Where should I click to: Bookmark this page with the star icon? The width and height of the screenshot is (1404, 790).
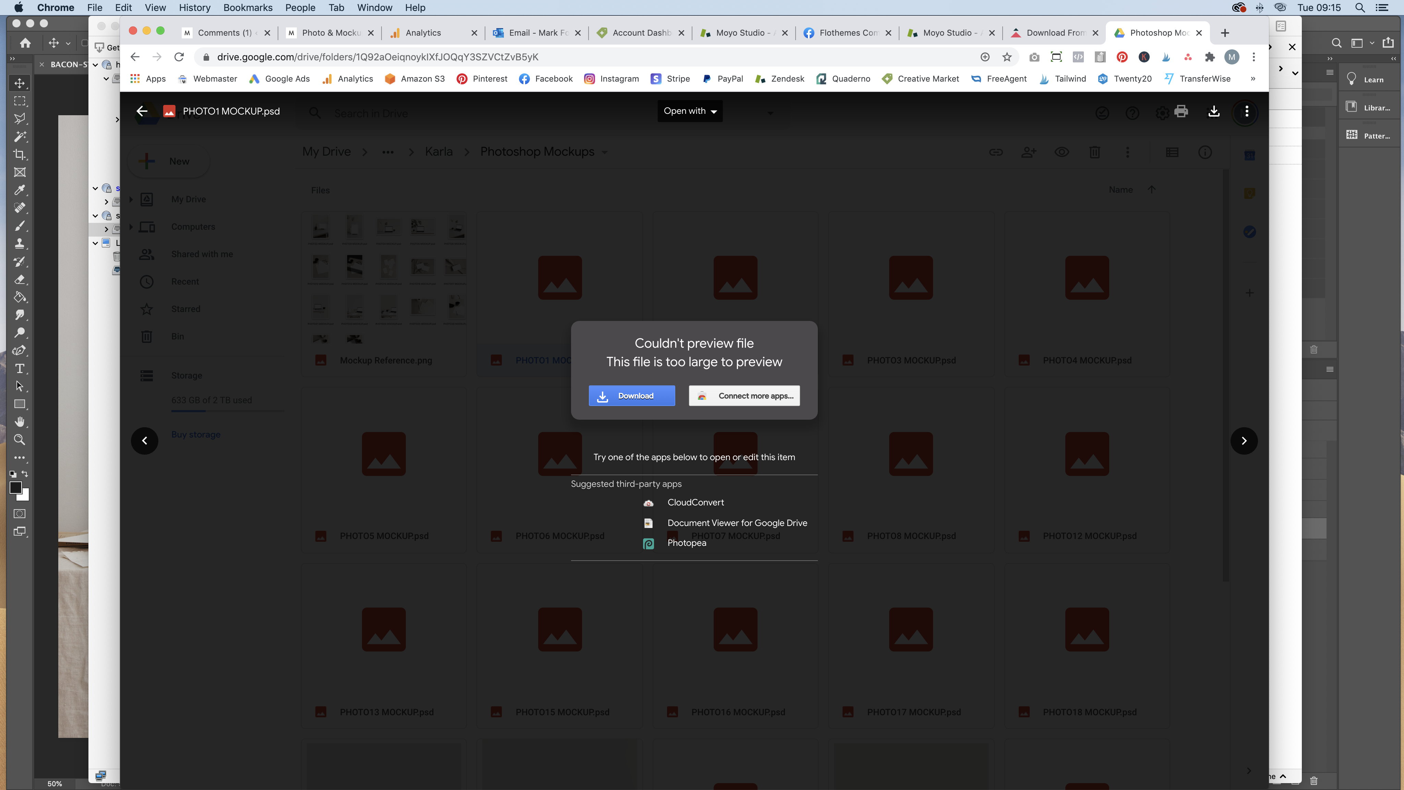pos(1007,57)
